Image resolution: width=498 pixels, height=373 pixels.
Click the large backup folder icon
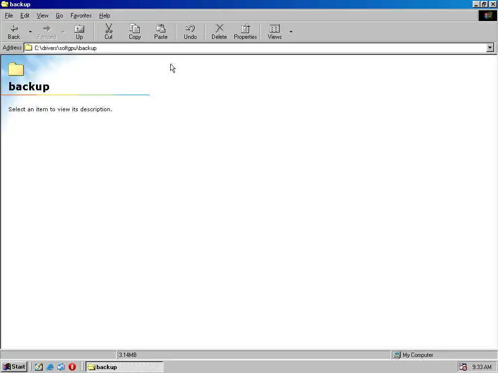16,69
